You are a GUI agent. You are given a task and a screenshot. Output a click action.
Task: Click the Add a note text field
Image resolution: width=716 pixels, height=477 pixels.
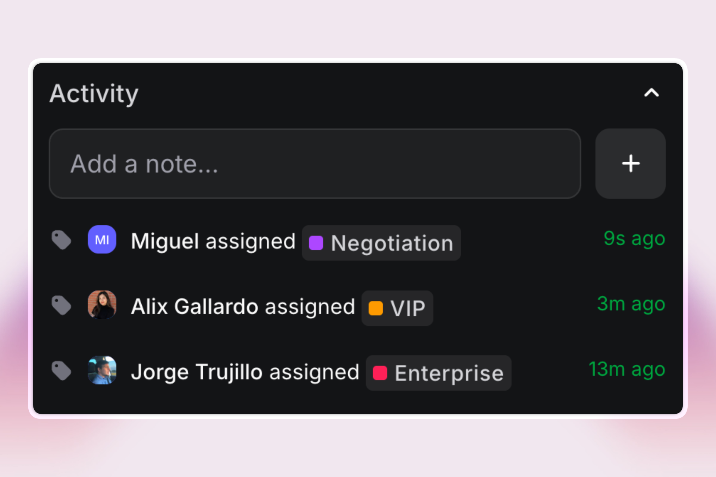314,164
